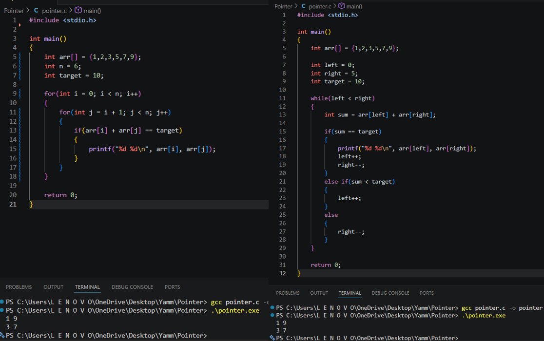Click output '1 9' in left terminal
544x341 pixels.
pos(11,319)
